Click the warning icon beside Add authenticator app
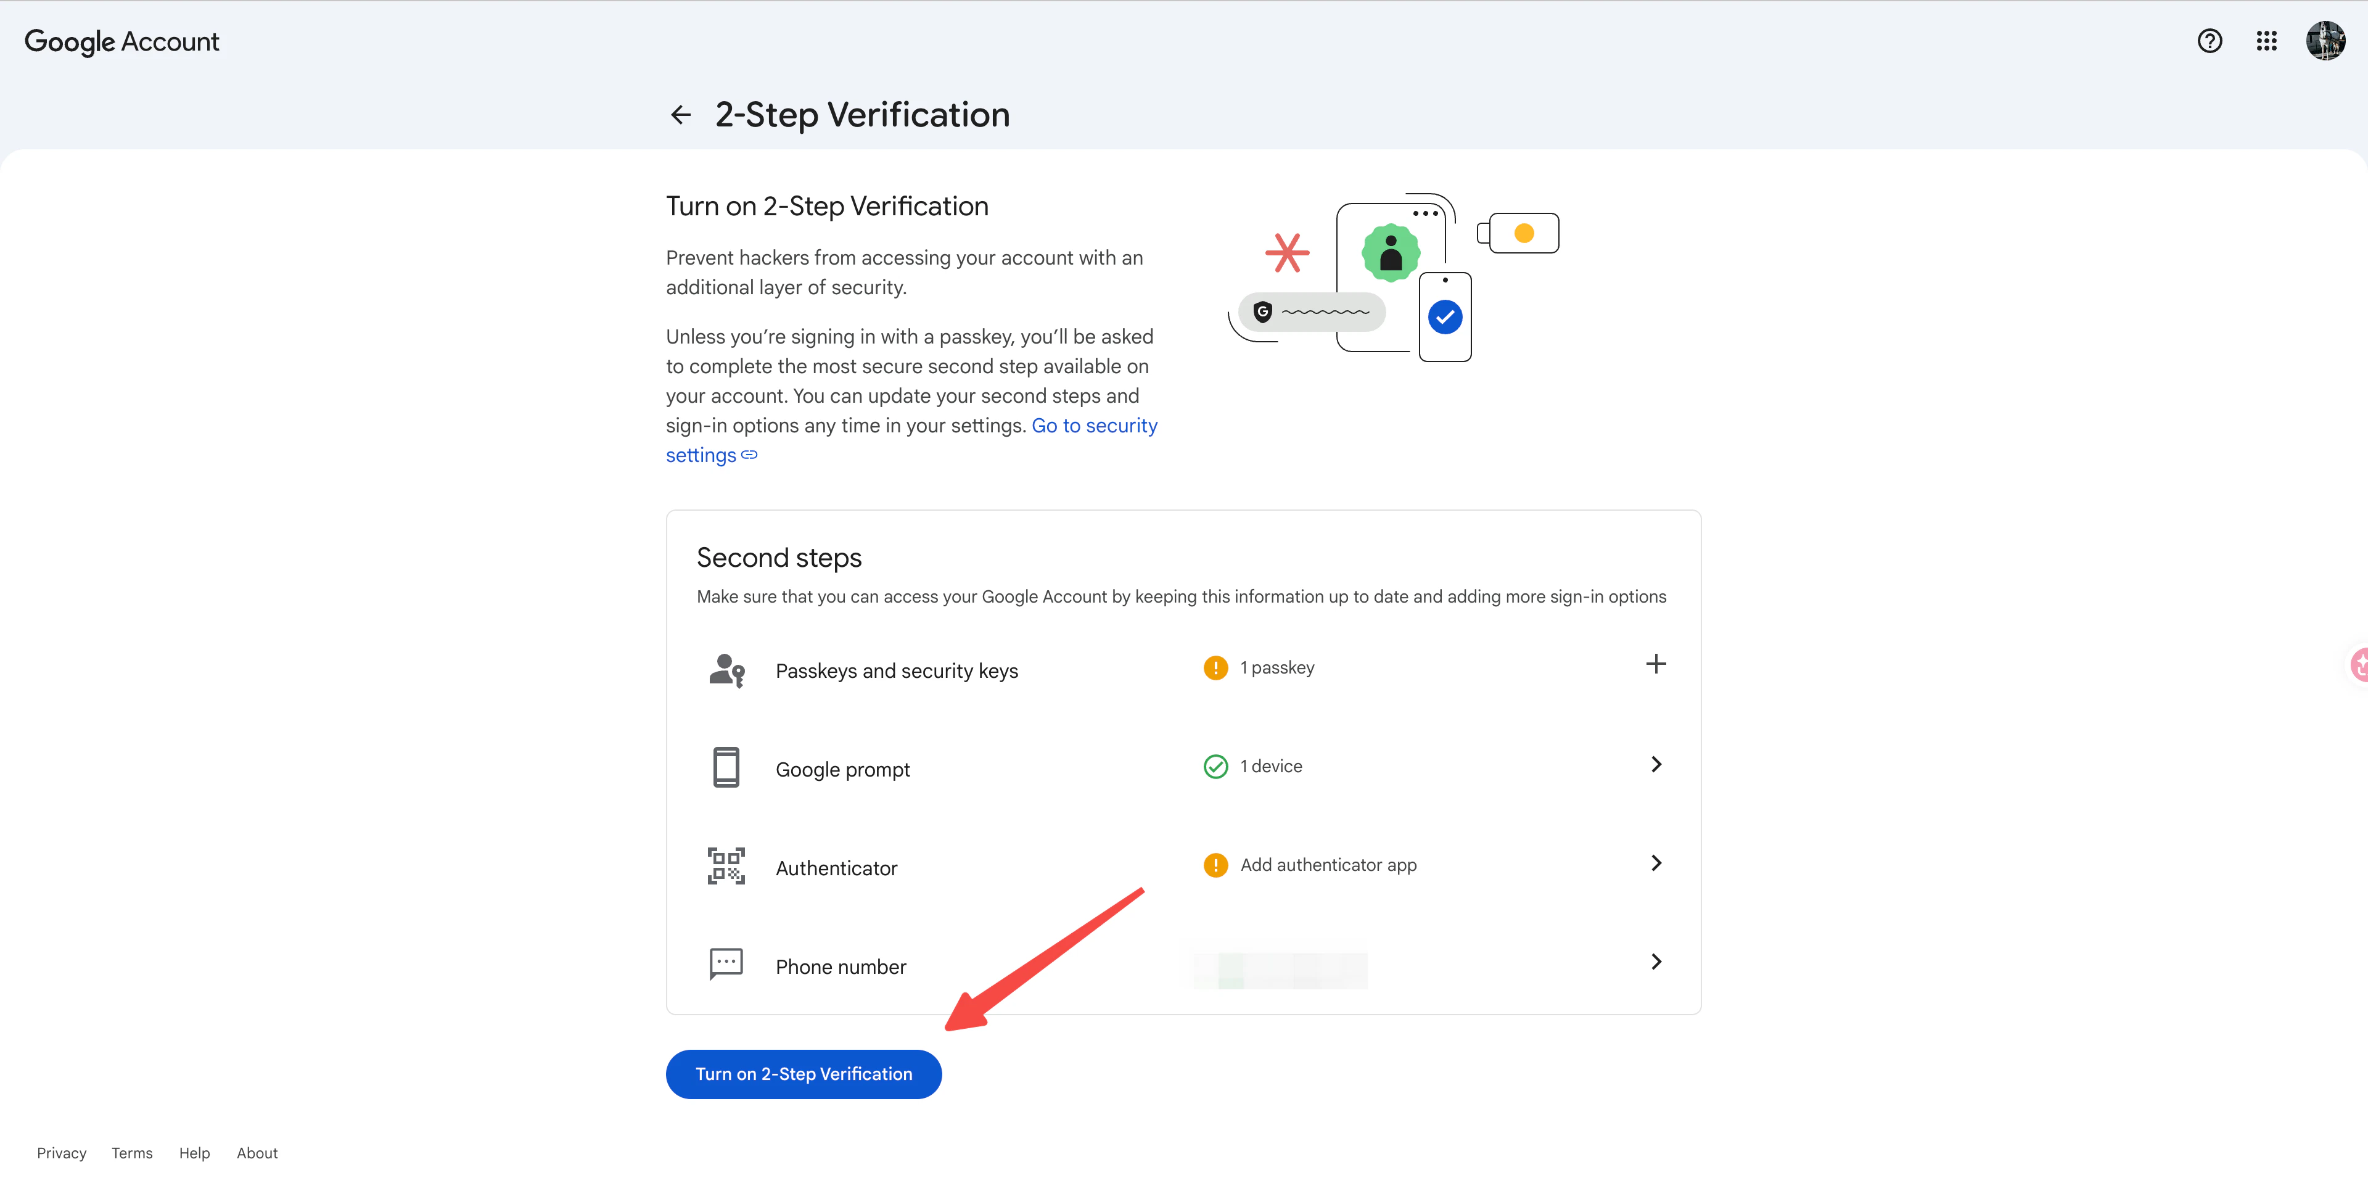The width and height of the screenshot is (2368, 1183). point(1215,865)
